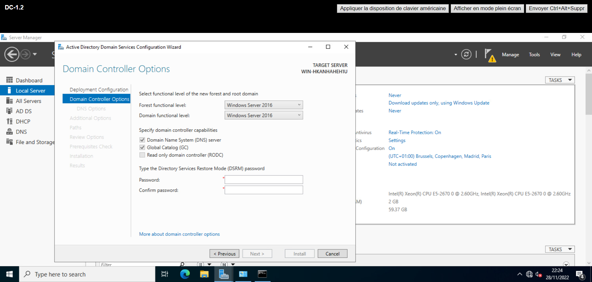
Task: Click the Server Manager forward arrow
Action: coord(25,54)
